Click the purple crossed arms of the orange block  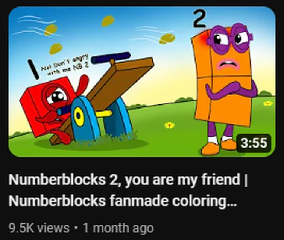click(x=231, y=89)
